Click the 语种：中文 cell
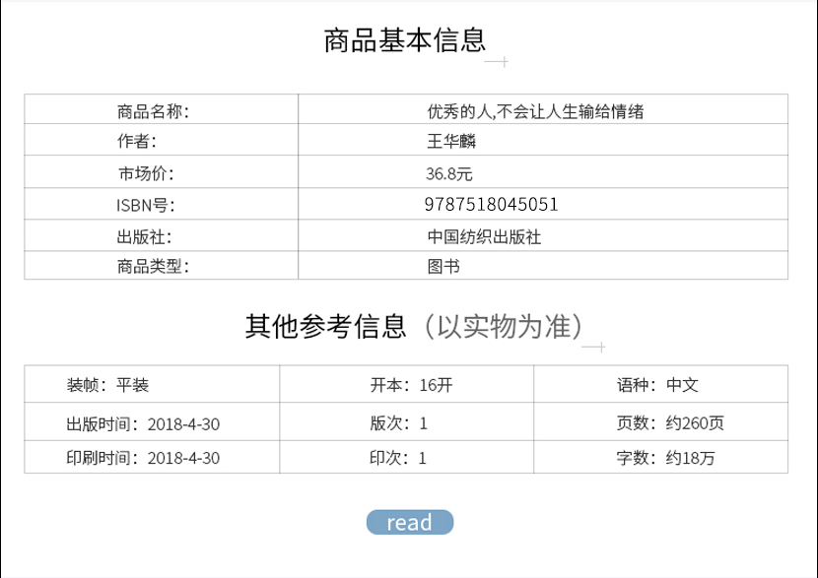818x578 pixels. pyautogui.click(x=657, y=385)
